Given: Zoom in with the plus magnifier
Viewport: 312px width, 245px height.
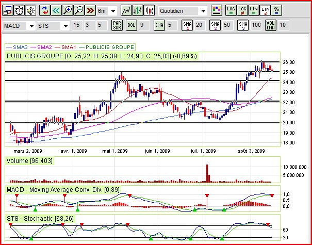Looking at the screenshot, I should [68, 10].
